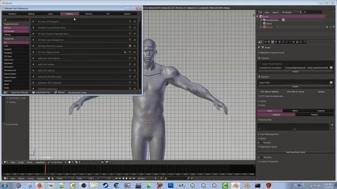
Task: Click the add-on type icon on the Math Vis Console row
Action: click(x=130, y=46)
